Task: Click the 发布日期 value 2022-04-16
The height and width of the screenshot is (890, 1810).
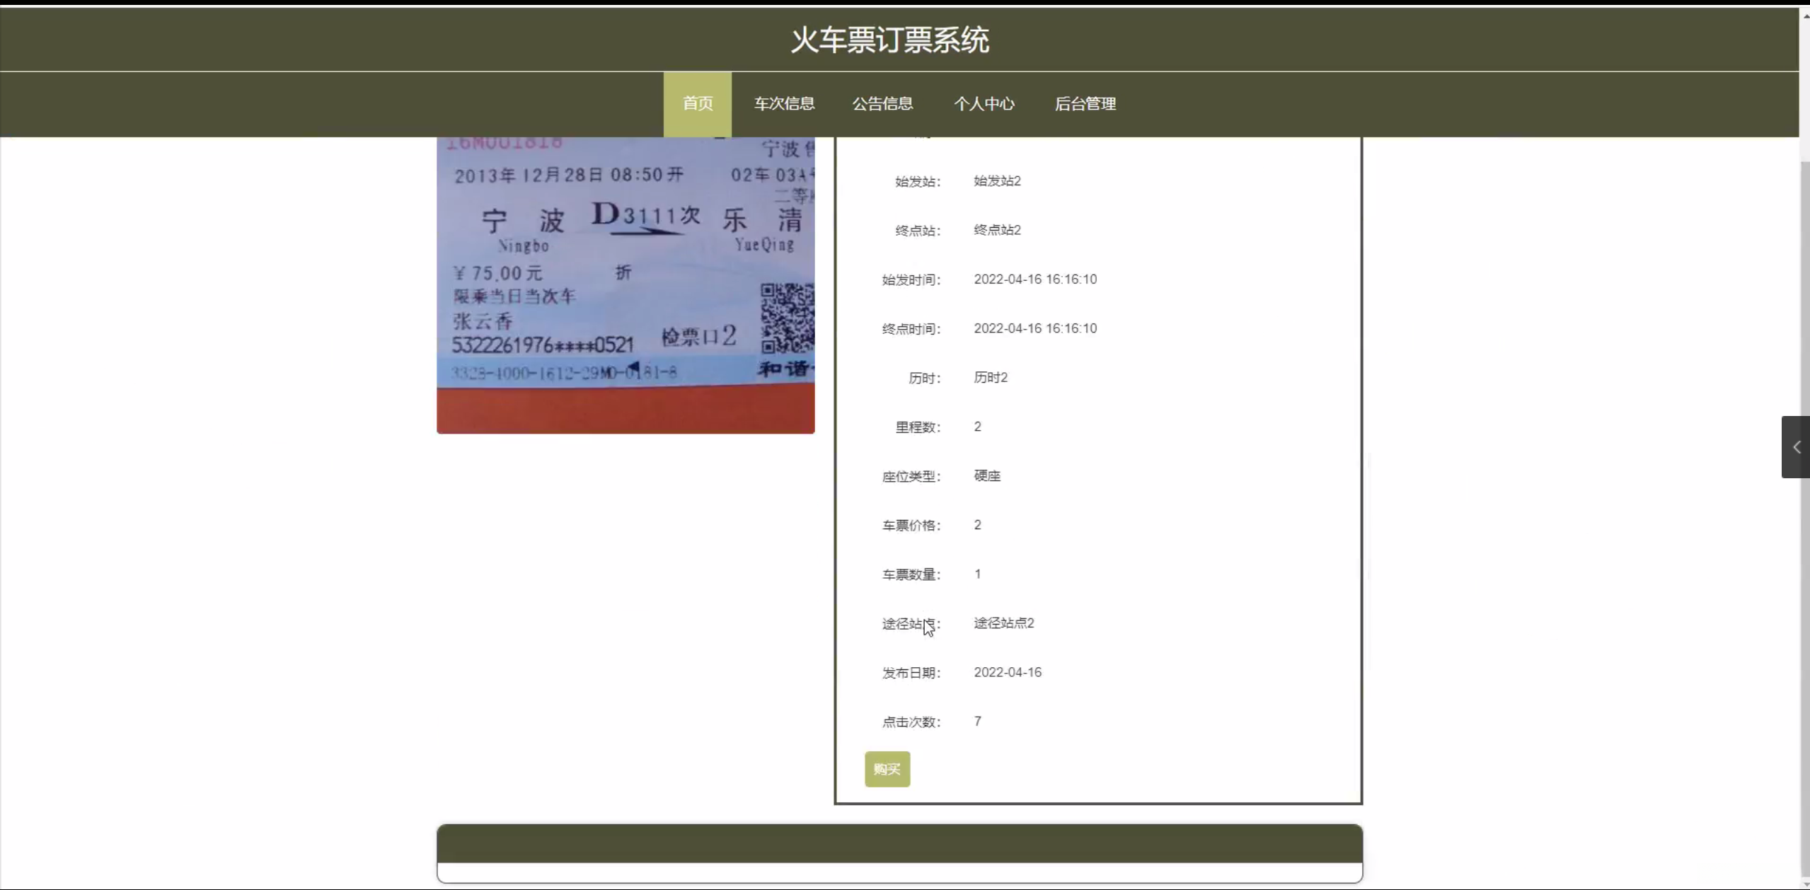Action: 1008,672
